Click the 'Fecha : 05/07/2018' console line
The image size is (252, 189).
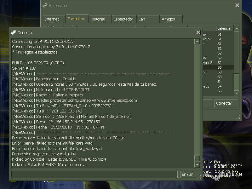pos(58,127)
